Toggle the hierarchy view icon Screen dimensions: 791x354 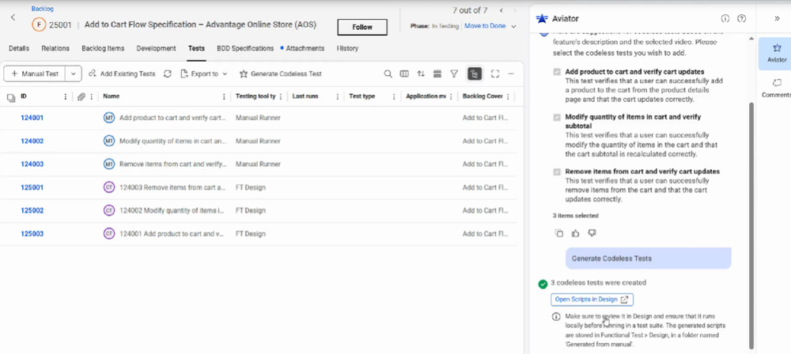pos(474,74)
